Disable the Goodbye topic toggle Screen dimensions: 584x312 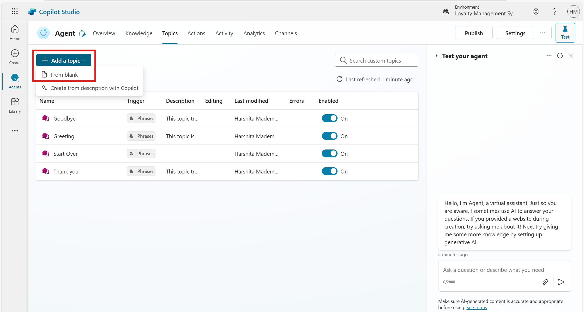[329, 118]
